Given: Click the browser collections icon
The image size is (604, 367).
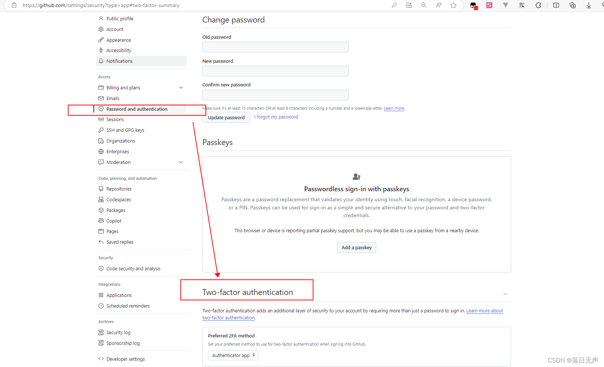Looking at the screenshot, I should click(573, 5).
